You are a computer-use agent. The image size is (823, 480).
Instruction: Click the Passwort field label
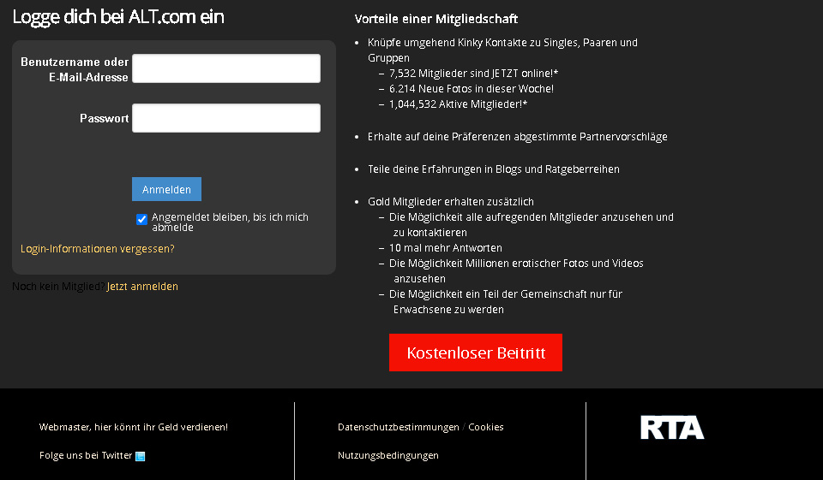click(104, 118)
